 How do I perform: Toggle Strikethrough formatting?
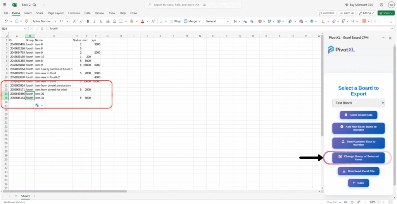click(108, 21)
